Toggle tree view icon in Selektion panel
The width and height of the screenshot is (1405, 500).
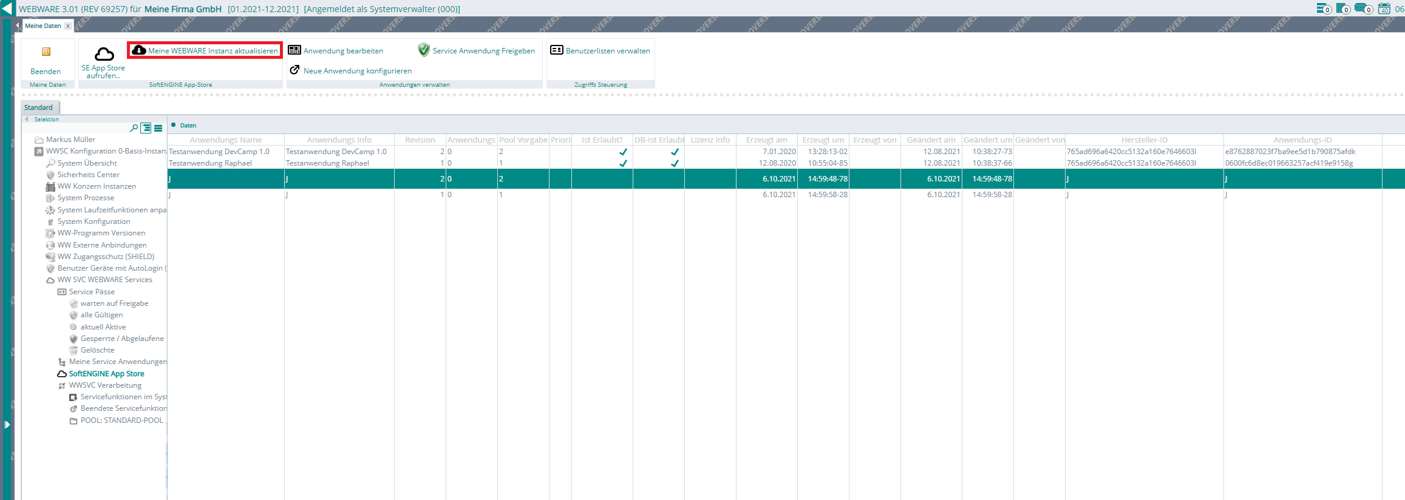click(146, 128)
